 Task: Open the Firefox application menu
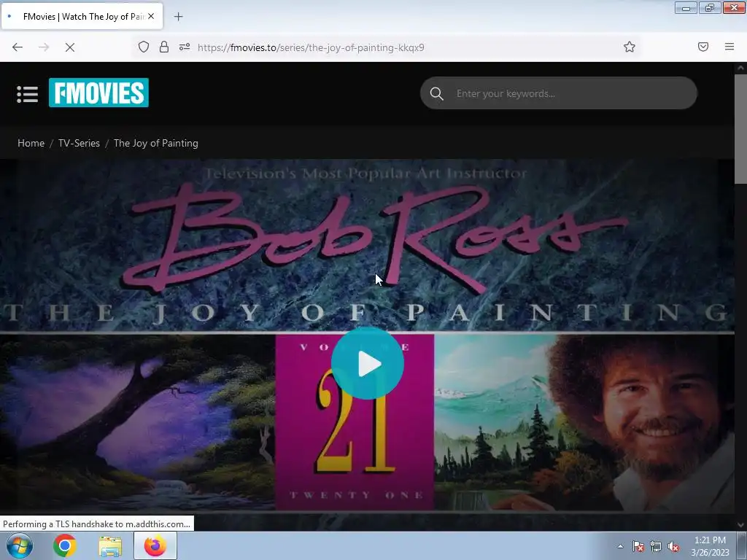coord(729,47)
